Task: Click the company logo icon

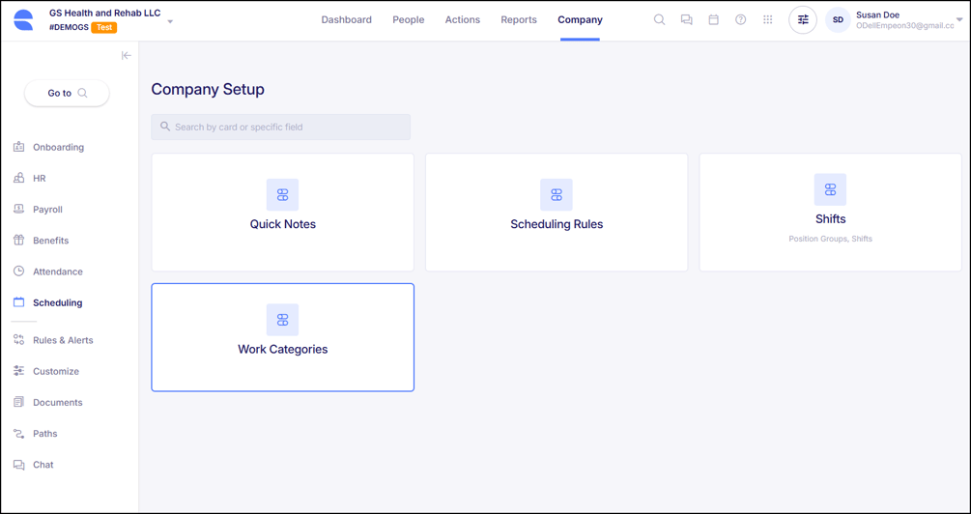Action: (23, 20)
